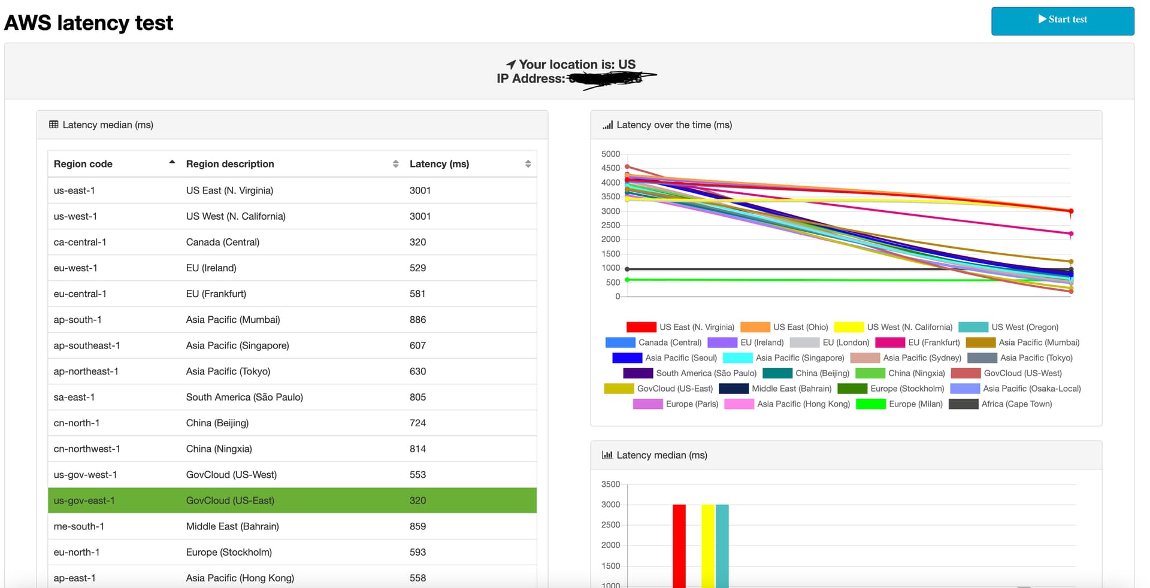Click the Latency column sort arrows icon
Image resolution: width=1150 pixels, height=588 pixels.
pos(528,164)
